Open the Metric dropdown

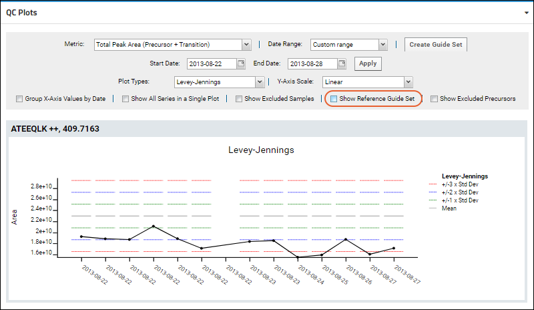pyautogui.click(x=246, y=45)
